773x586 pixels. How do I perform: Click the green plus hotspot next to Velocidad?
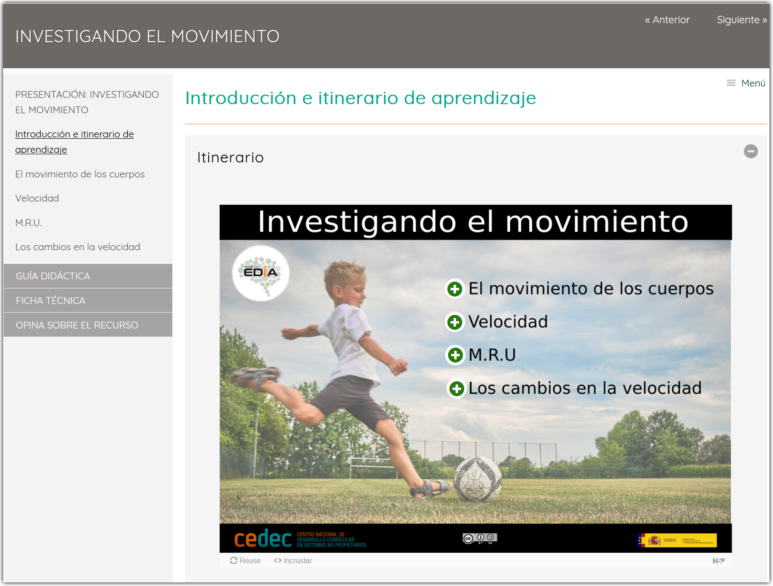[454, 322]
